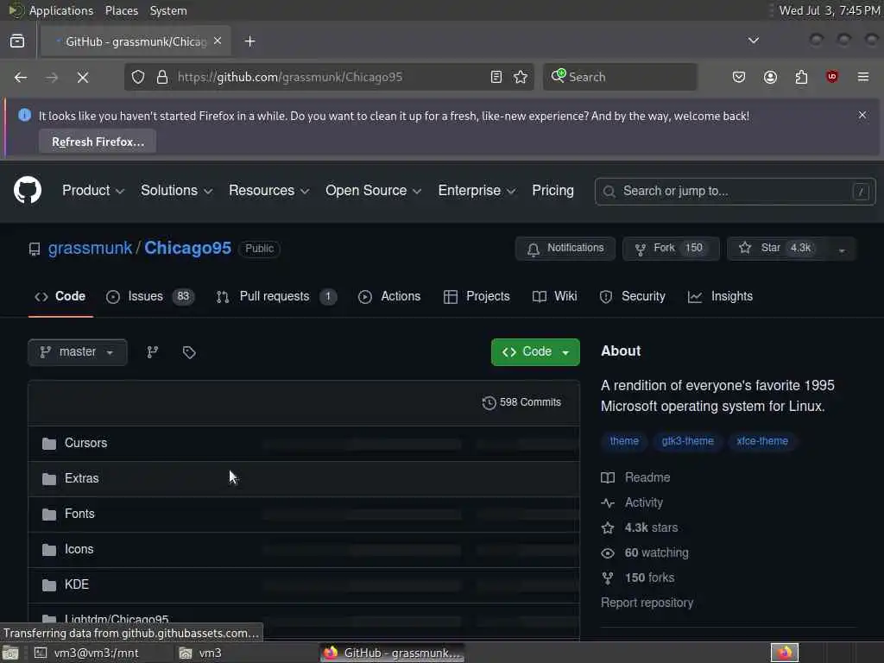Image resolution: width=884 pixels, height=663 pixels.
Task: Open the grassmunk owner profile link
Action: (x=90, y=248)
